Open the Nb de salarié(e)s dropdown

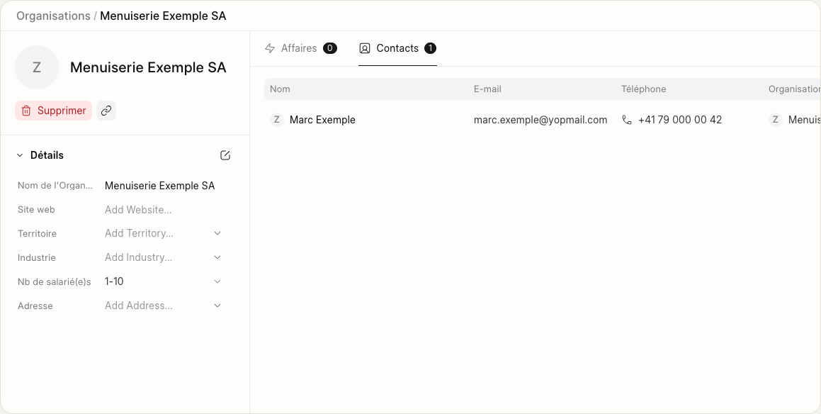[164, 281]
